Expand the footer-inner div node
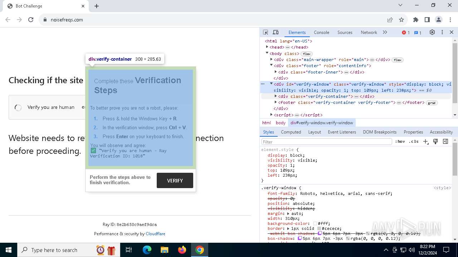This screenshot has height=257, width=458. tap(276, 72)
